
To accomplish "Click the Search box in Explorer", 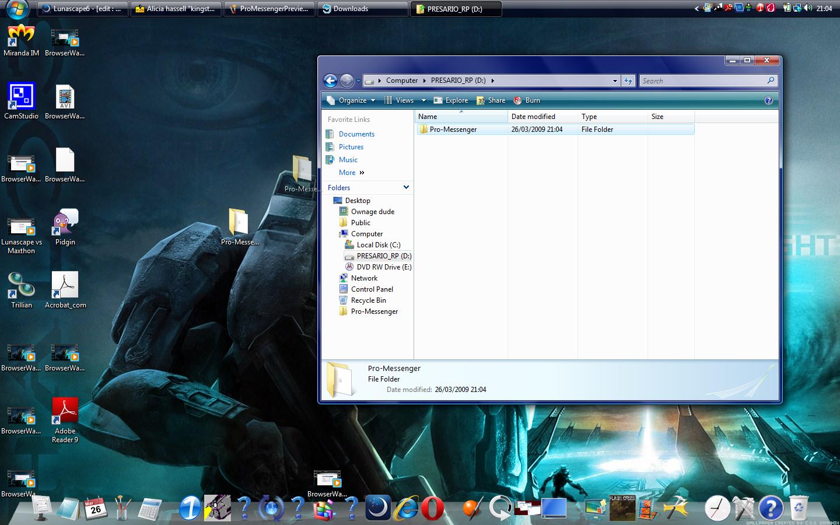I will pyautogui.click(x=709, y=81).
